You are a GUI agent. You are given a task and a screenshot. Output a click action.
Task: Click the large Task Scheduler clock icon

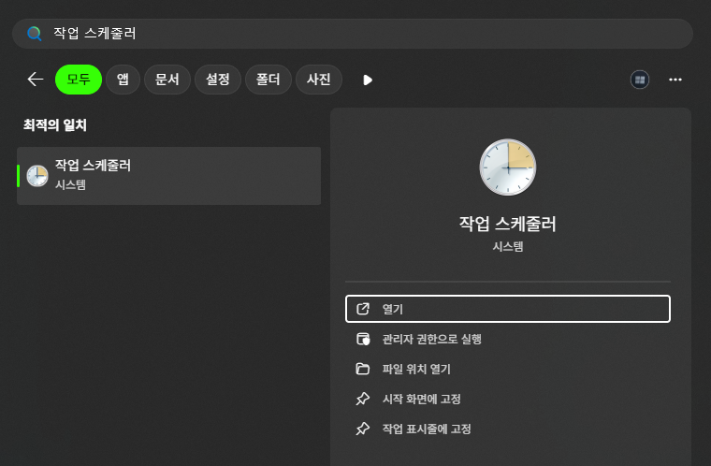508,167
